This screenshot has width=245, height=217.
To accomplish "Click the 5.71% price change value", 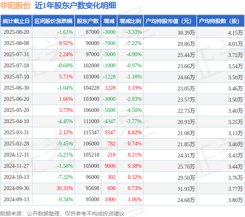I will click(x=66, y=77).
